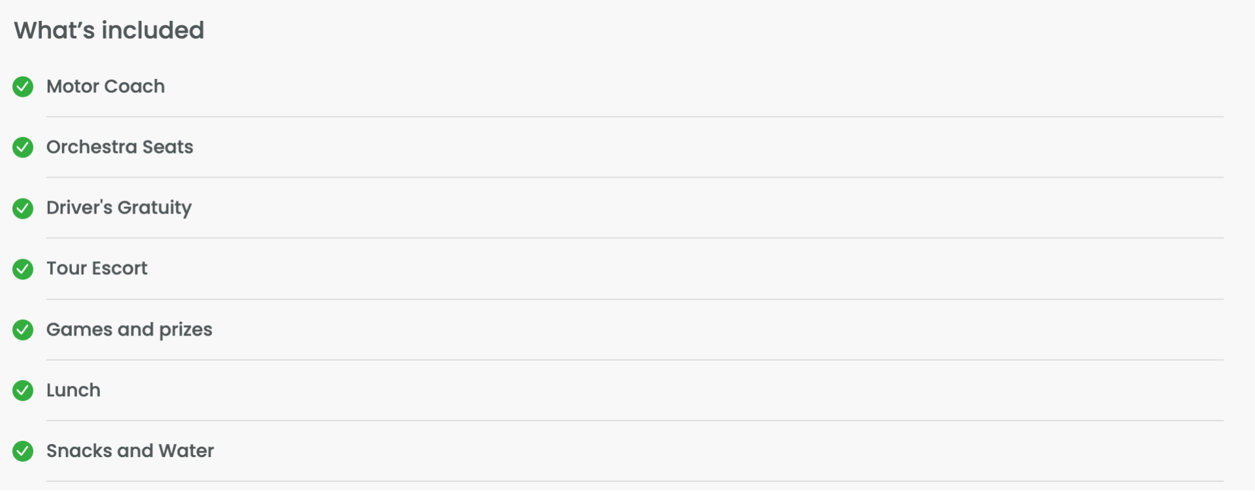
Task: Click the green checkmark beside Motor Coach
Action: pyautogui.click(x=23, y=87)
